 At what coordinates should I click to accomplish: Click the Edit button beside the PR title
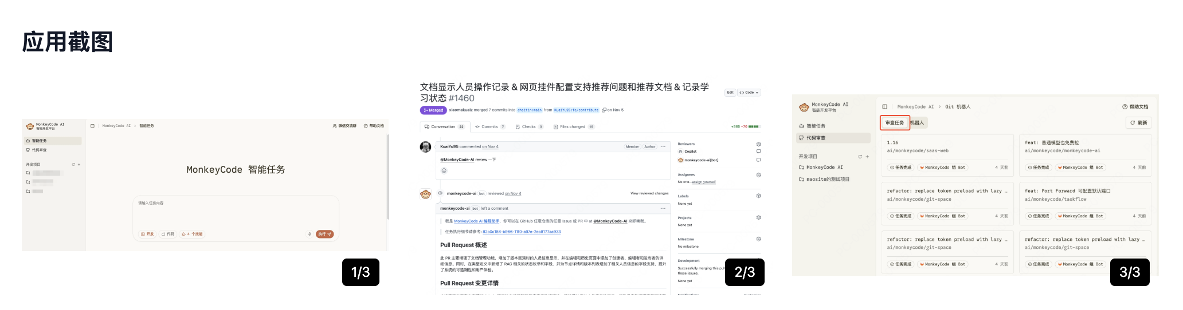730,92
